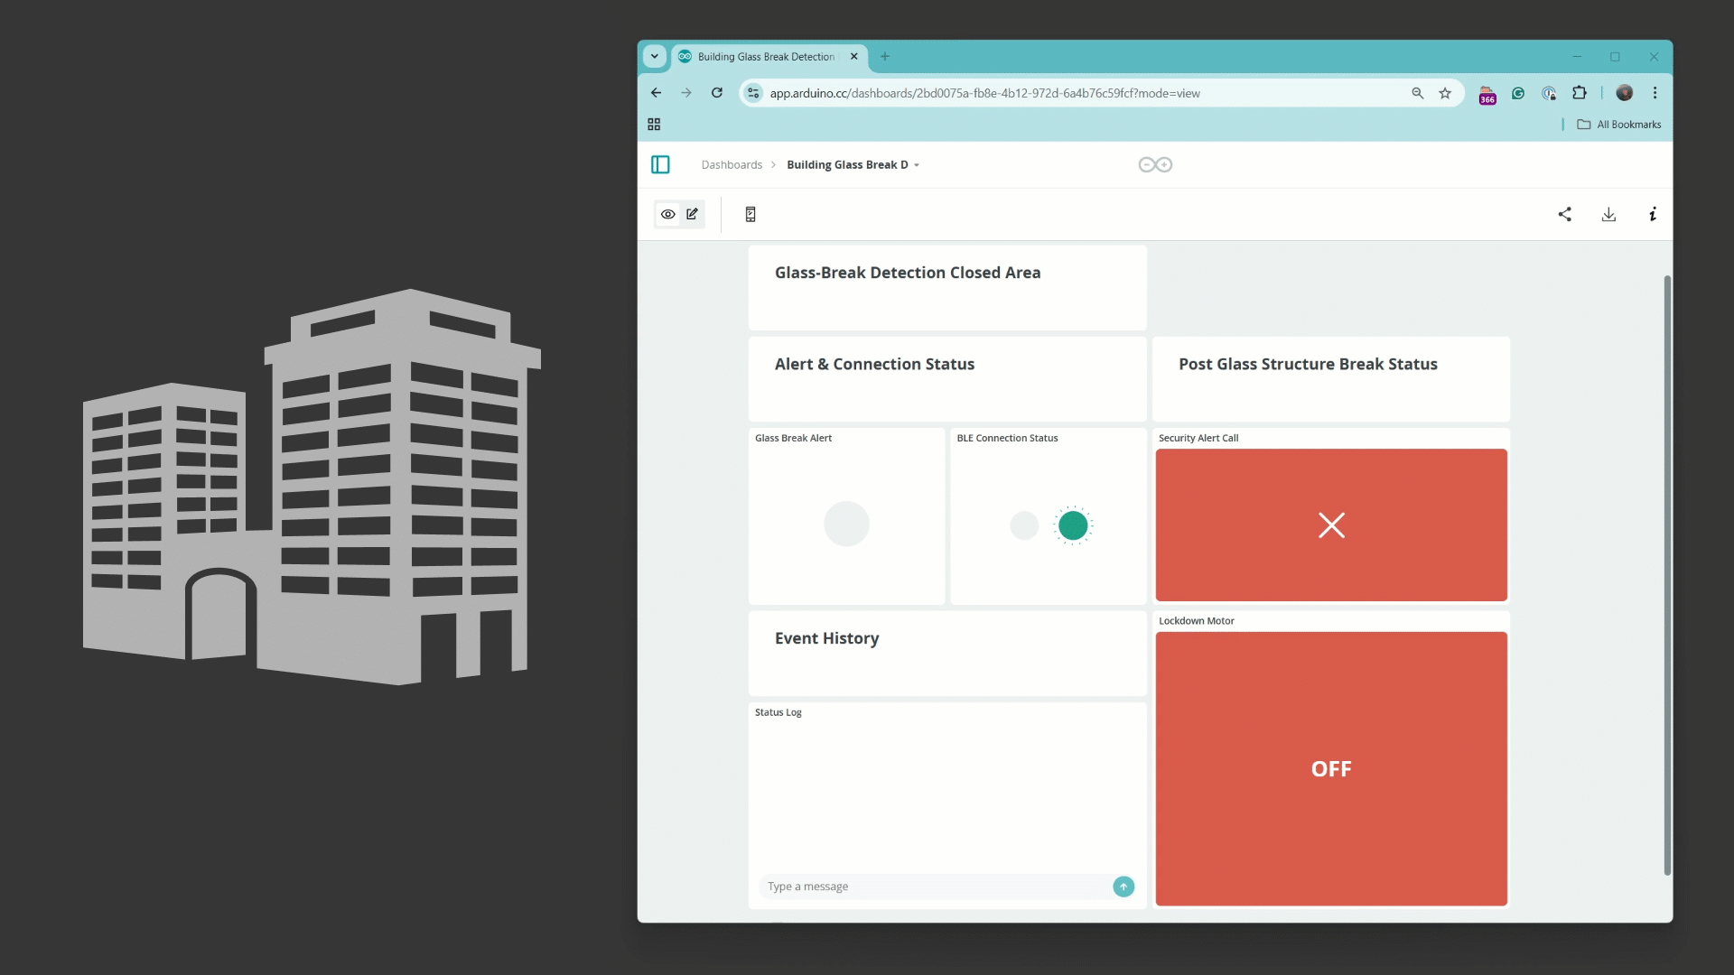Send message arrow in Status Log
This screenshot has width=1734, height=975.
click(x=1123, y=887)
